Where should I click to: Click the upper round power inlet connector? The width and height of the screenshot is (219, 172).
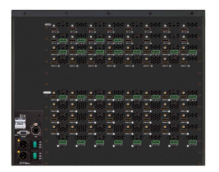[x=23, y=145]
